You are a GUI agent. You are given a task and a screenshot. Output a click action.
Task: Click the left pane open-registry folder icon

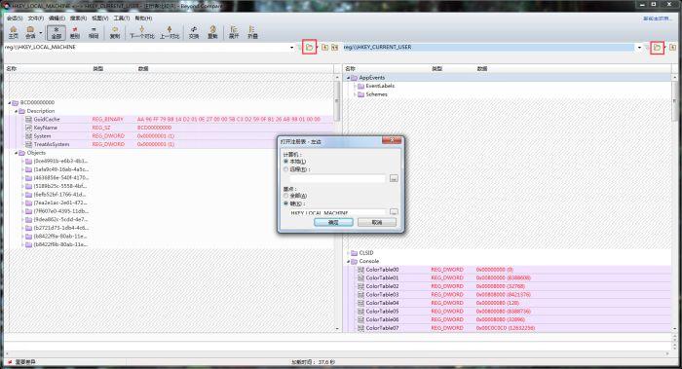[x=309, y=47]
